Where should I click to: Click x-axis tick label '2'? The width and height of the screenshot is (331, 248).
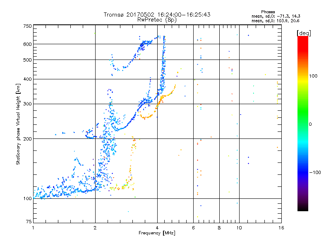[95, 228]
